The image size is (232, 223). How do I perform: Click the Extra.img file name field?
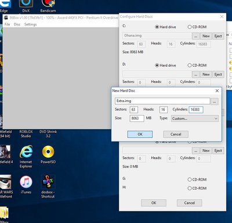tap(162, 101)
